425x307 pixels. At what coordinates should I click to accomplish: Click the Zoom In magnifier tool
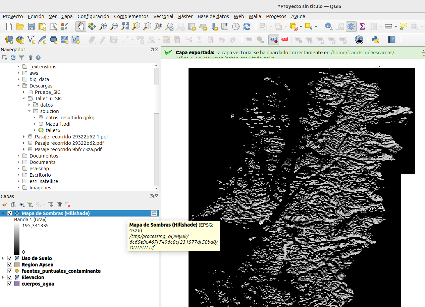coord(103,26)
